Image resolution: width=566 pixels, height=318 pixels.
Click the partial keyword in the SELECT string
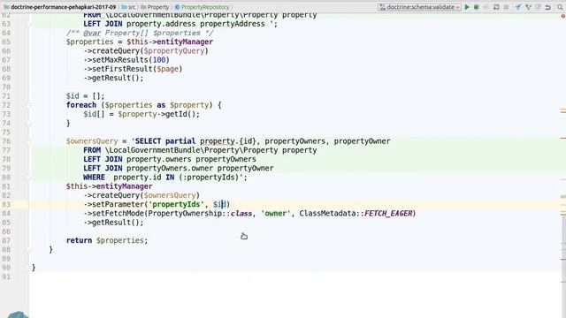[180, 141]
